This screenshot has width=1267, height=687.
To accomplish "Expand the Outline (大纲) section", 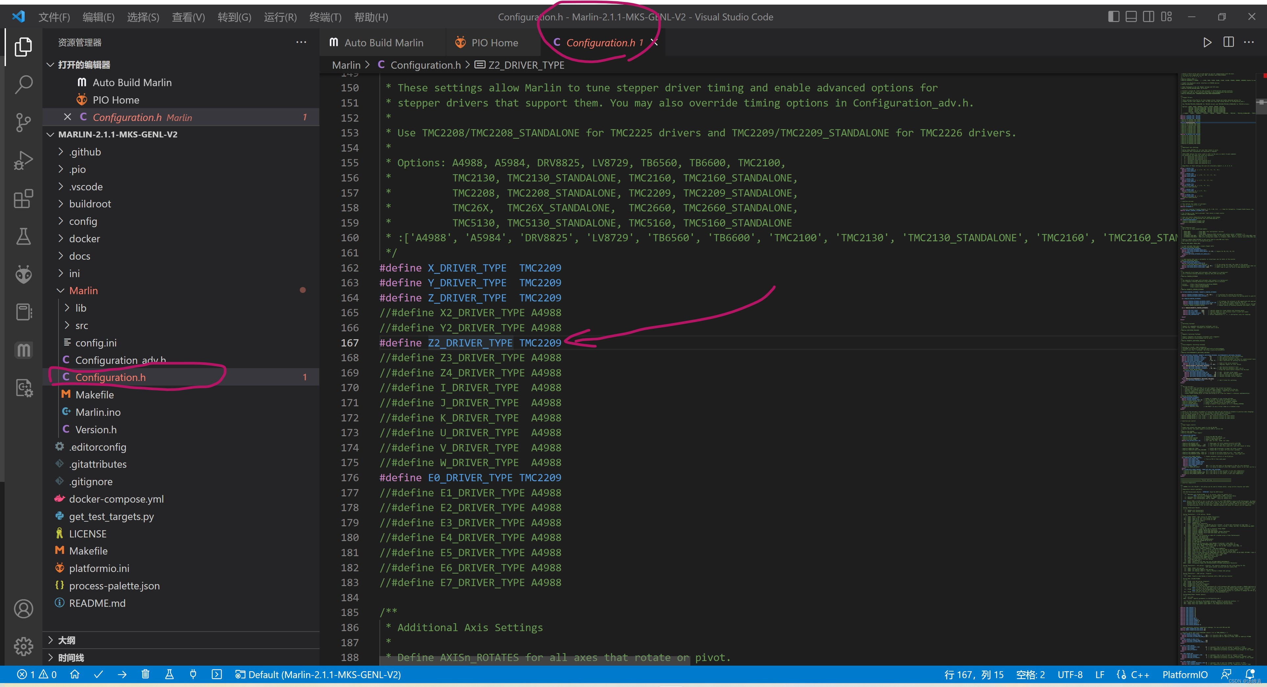I will point(50,640).
